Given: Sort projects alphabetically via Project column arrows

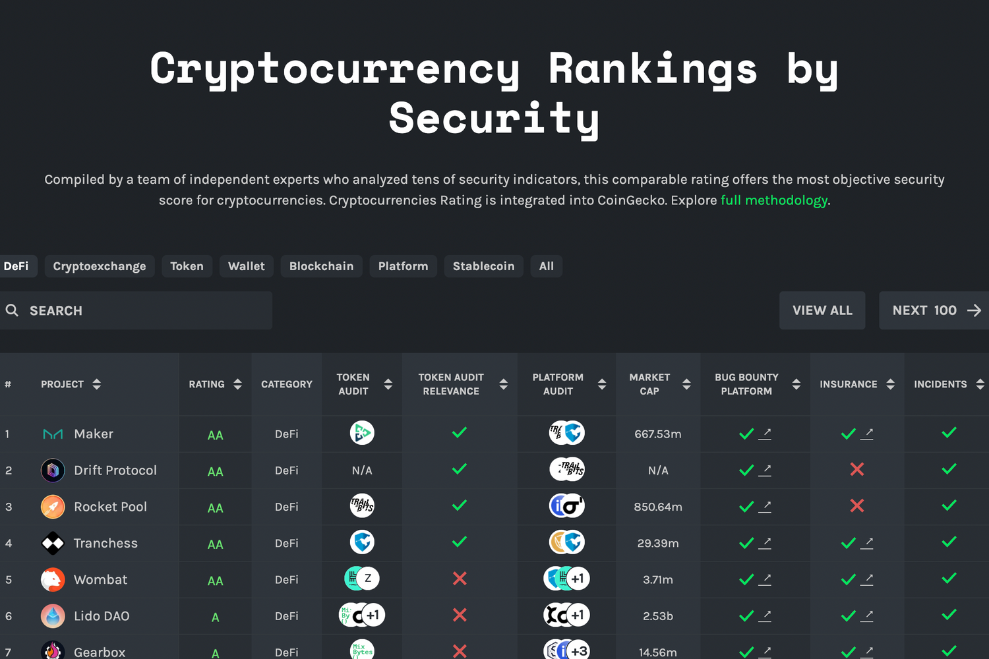Looking at the screenshot, I should point(96,384).
